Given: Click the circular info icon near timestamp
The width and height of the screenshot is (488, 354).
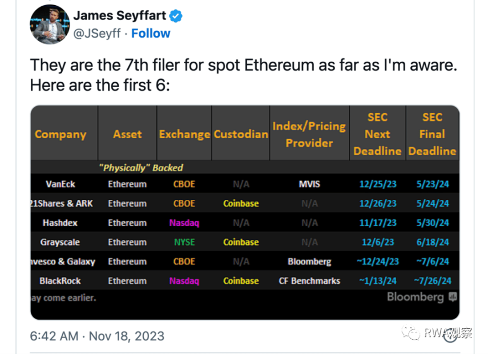Looking at the screenshot, I should point(450,336).
